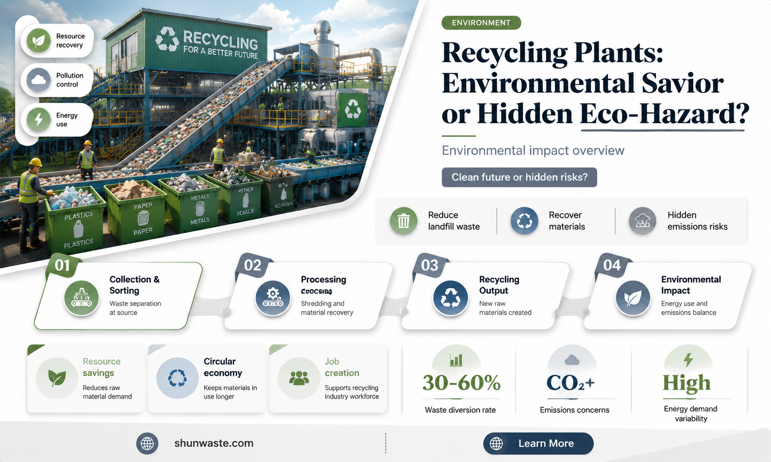
Task: Select the 04 Environmental Impact step card
Action: point(668,296)
